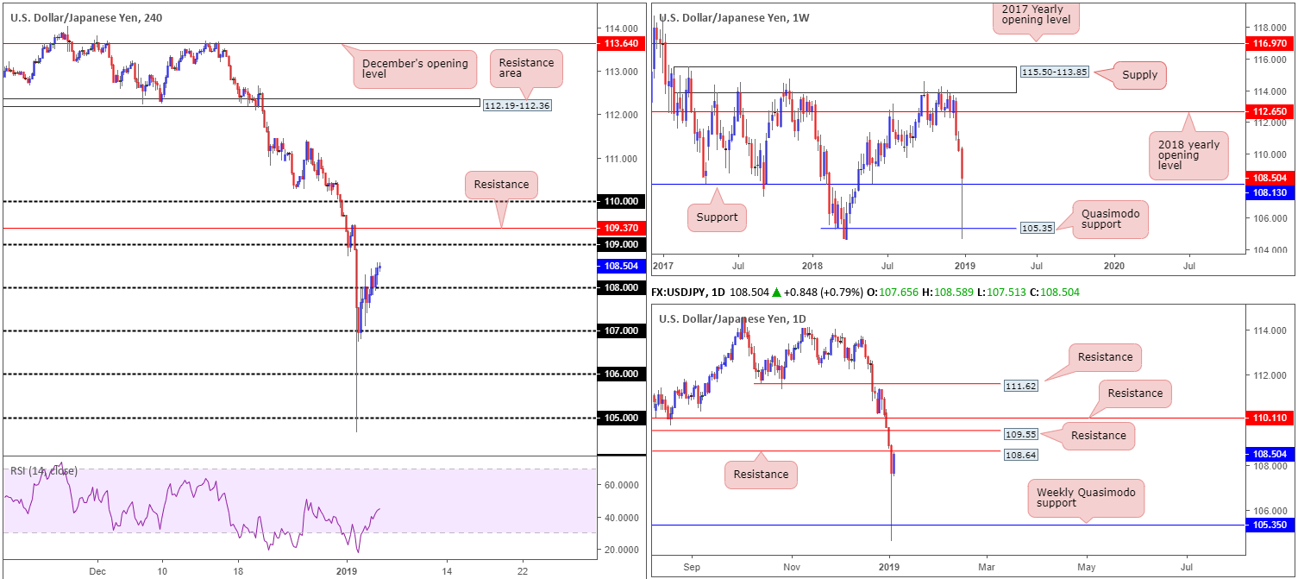This screenshot has width=1298, height=579.
Task: Select the 'Resistance area' callout bubble
Action: (x=526, y=68)
